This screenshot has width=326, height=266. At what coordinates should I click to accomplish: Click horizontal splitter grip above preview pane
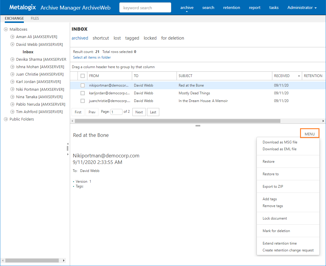(x=198, y=126)
